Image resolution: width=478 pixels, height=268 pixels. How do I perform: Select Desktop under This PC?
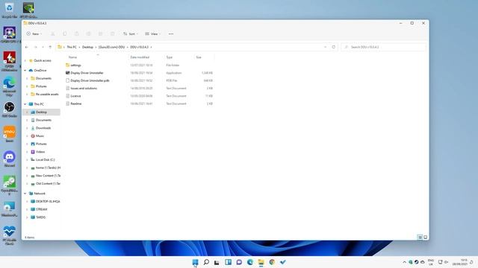(41, 112)
